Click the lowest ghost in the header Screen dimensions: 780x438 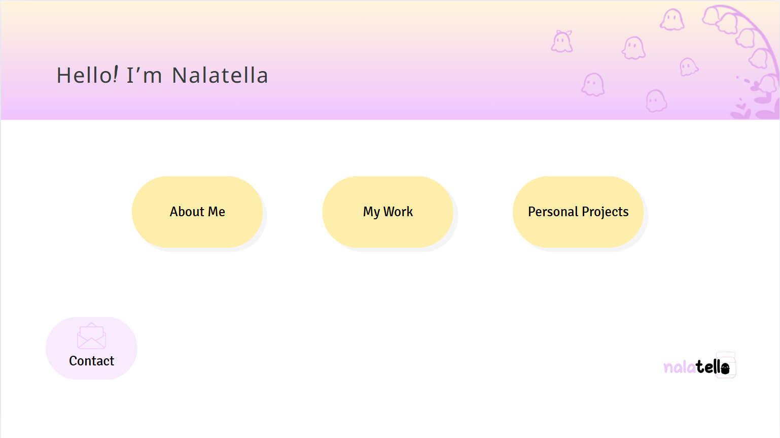(656, 100)
